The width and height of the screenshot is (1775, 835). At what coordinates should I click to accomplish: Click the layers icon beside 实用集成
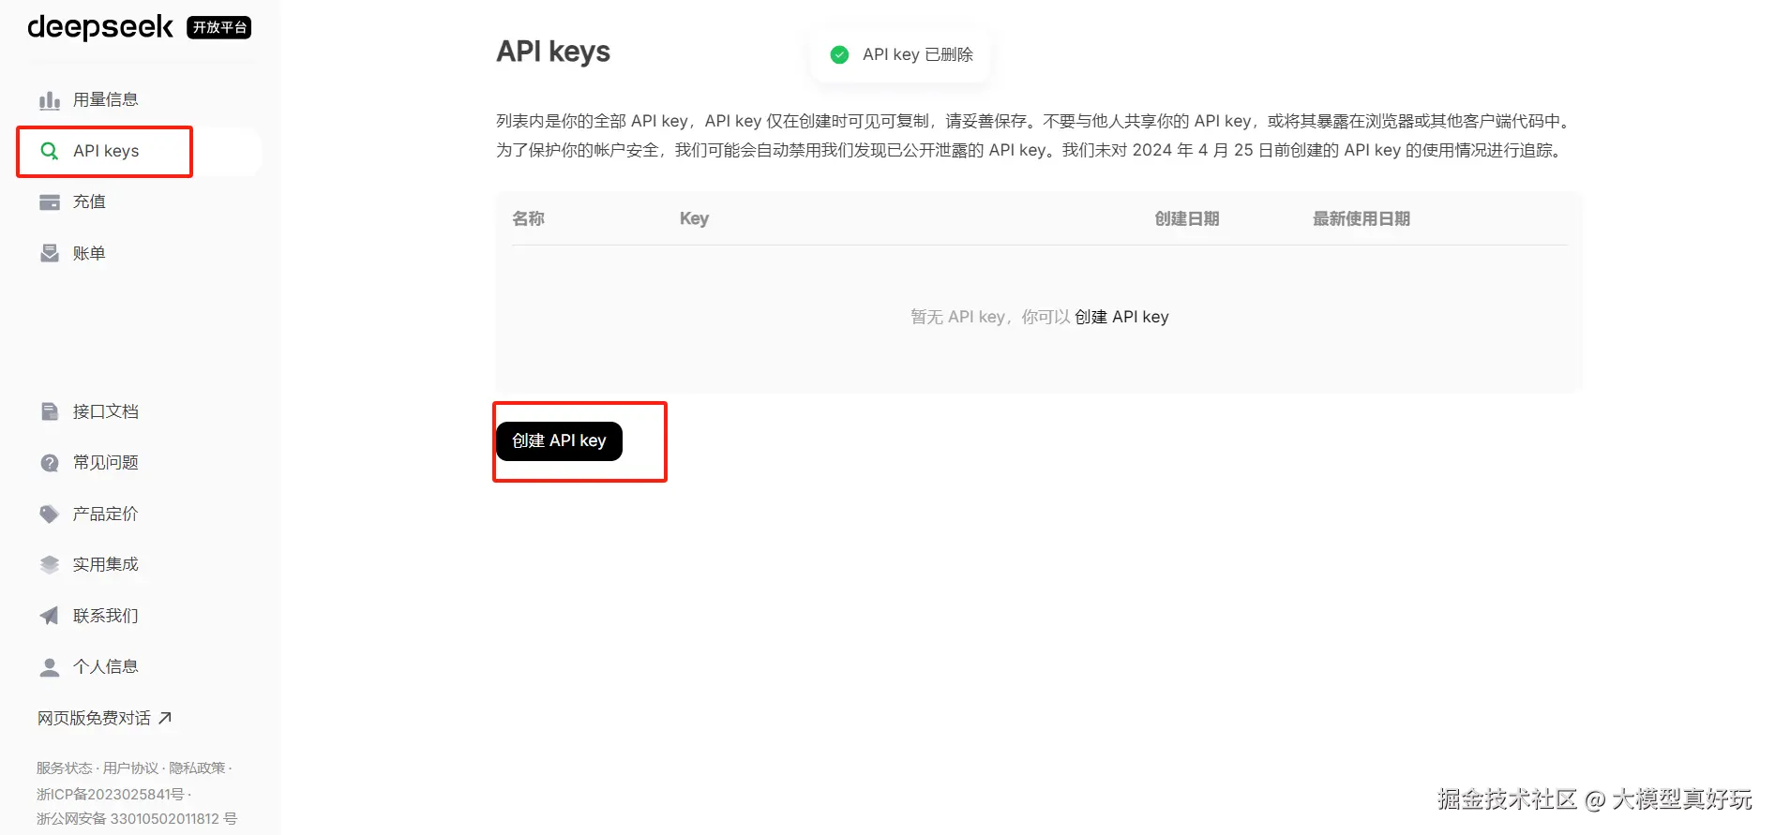pos(50,564)
